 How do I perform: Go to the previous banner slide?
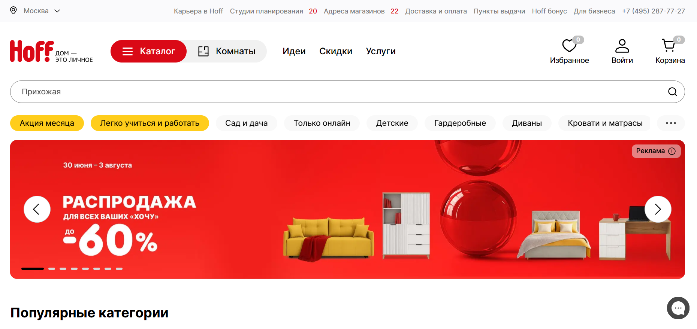pyautogui.click(x=37, y=209)
